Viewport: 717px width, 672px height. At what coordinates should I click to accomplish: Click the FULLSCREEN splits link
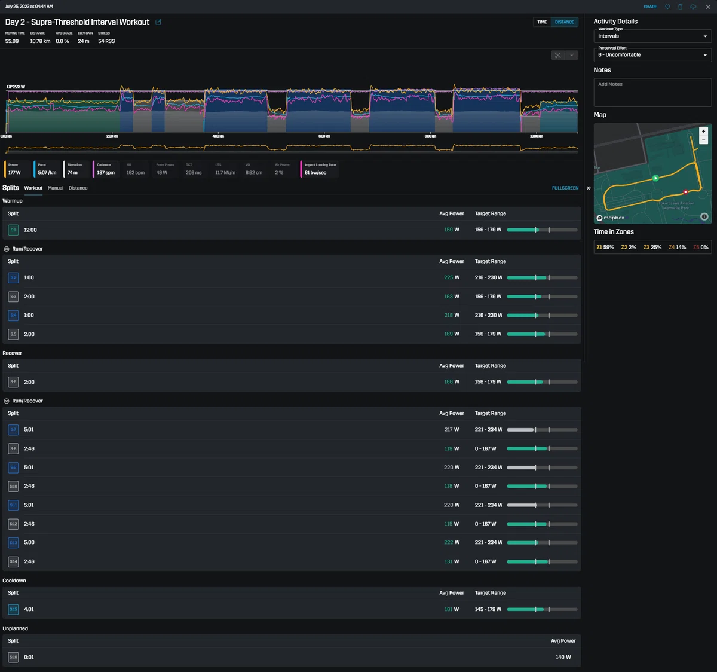565,188
